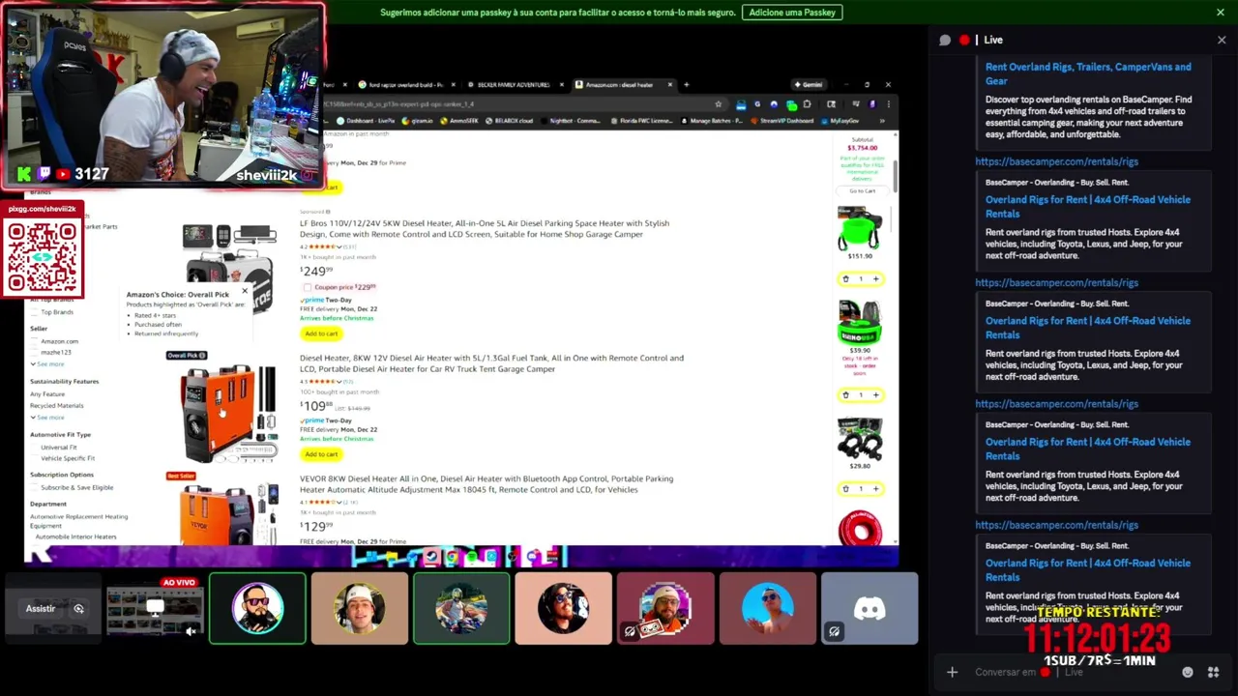Image resolution: width=1238 pixels, height=696 pixels.
Task: Select the bearded sunglasses avatar tile
Action: tap(257, 608)
